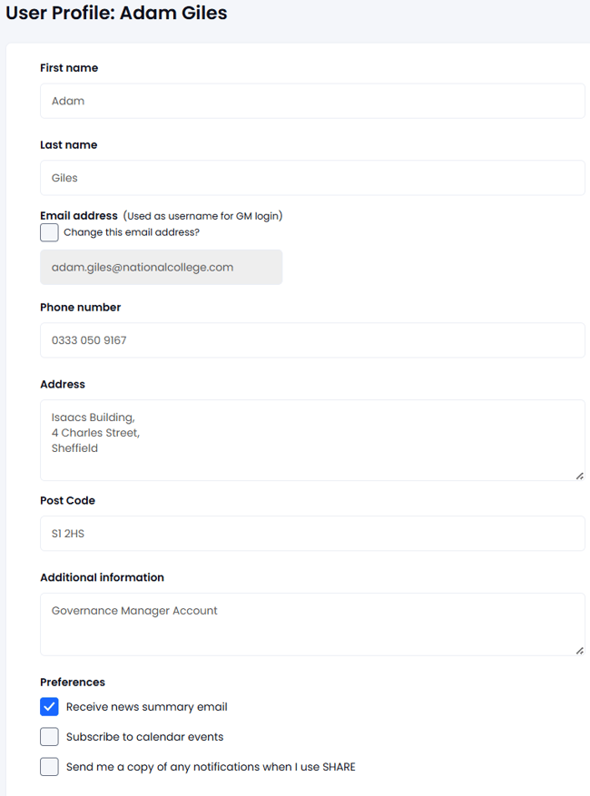Image resolution: width=590 pixels, height=796 pixels.
Task: Click the Additional information resize grip
Action: point(579,650)
